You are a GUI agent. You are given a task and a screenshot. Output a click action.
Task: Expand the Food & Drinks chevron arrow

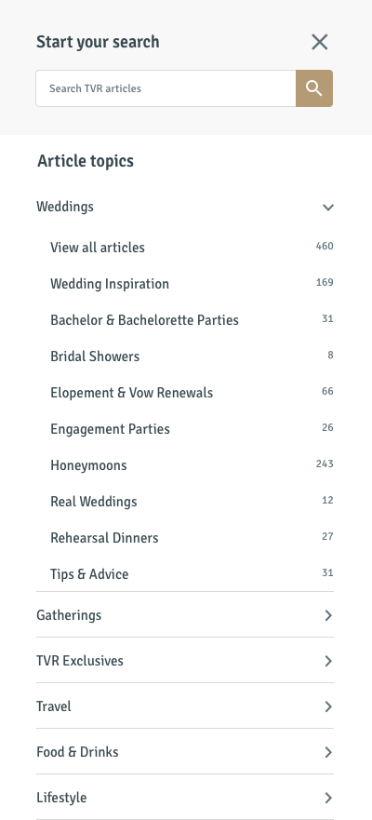tap(328, 752)
